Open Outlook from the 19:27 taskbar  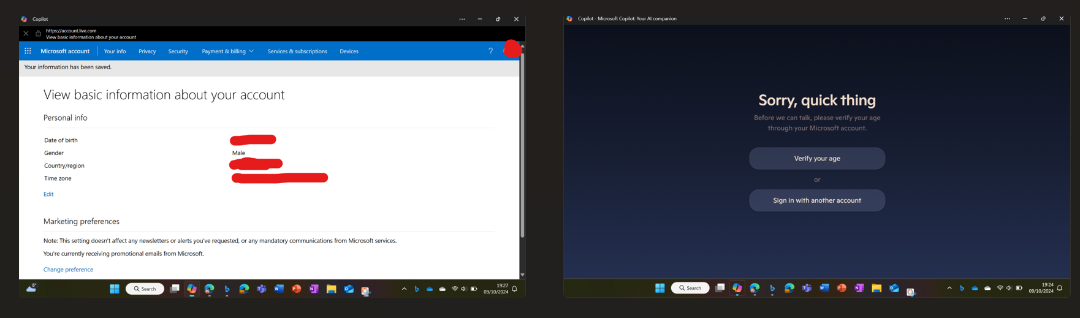[349, 289]
